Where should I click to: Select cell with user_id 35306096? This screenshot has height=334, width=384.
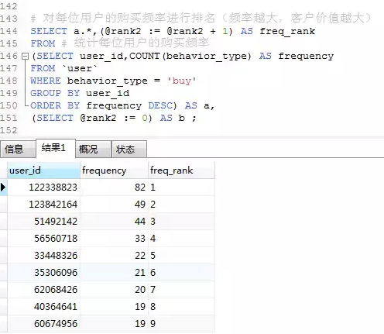[43, 273]
